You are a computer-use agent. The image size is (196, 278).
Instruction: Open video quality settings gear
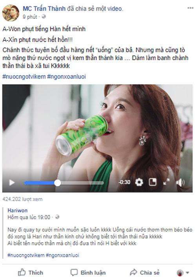[139, 182]
